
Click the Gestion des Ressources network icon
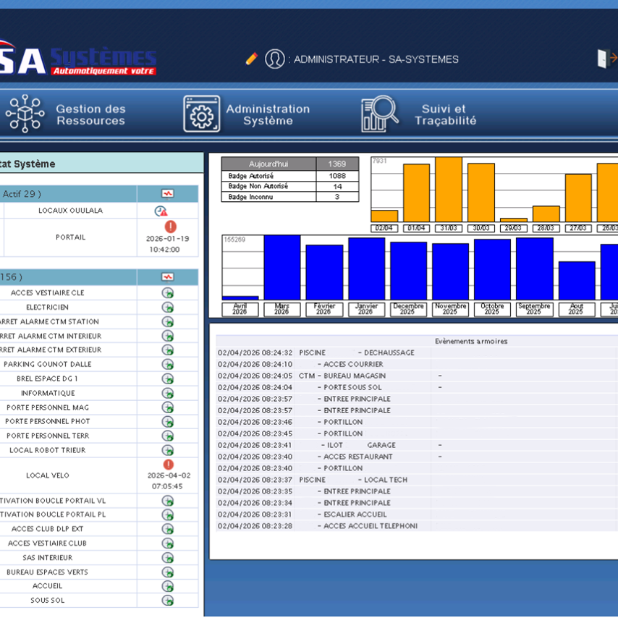25,114
